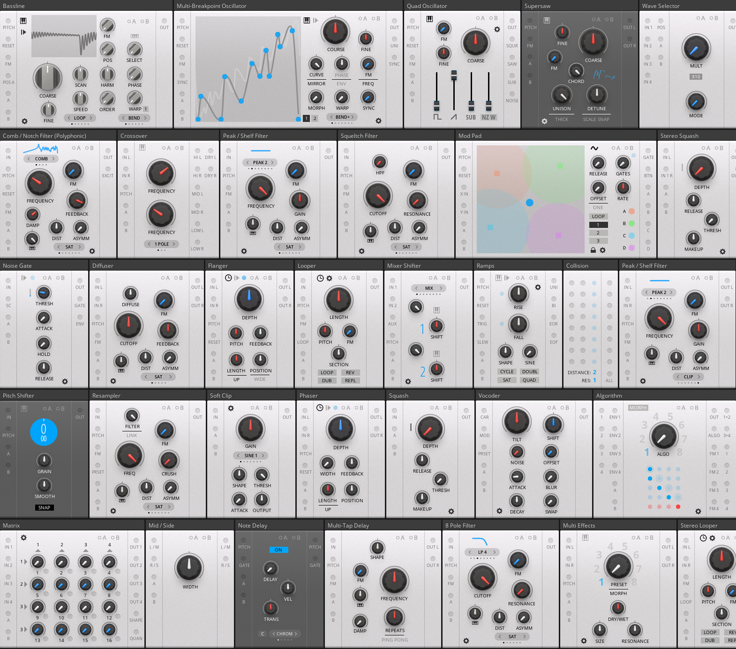
Task: Select row 2 in the Mod Pad list
Action: pyautogui.click(x=598, y=232)
